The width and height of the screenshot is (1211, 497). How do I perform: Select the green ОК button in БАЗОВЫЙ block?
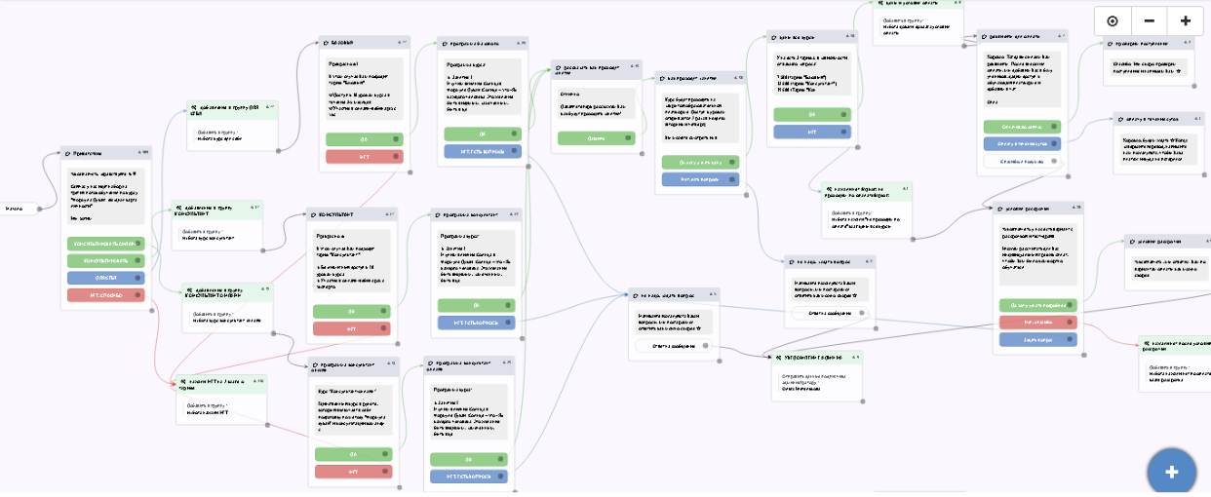364,139
